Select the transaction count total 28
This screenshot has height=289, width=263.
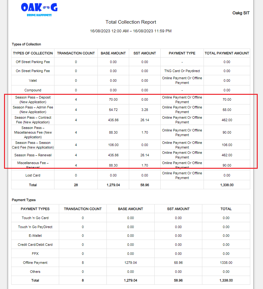coord(76,185)
